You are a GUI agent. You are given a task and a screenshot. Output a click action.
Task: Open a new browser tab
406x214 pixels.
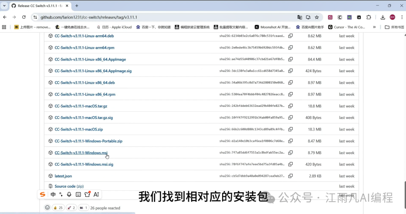click(x=77, y=6)
